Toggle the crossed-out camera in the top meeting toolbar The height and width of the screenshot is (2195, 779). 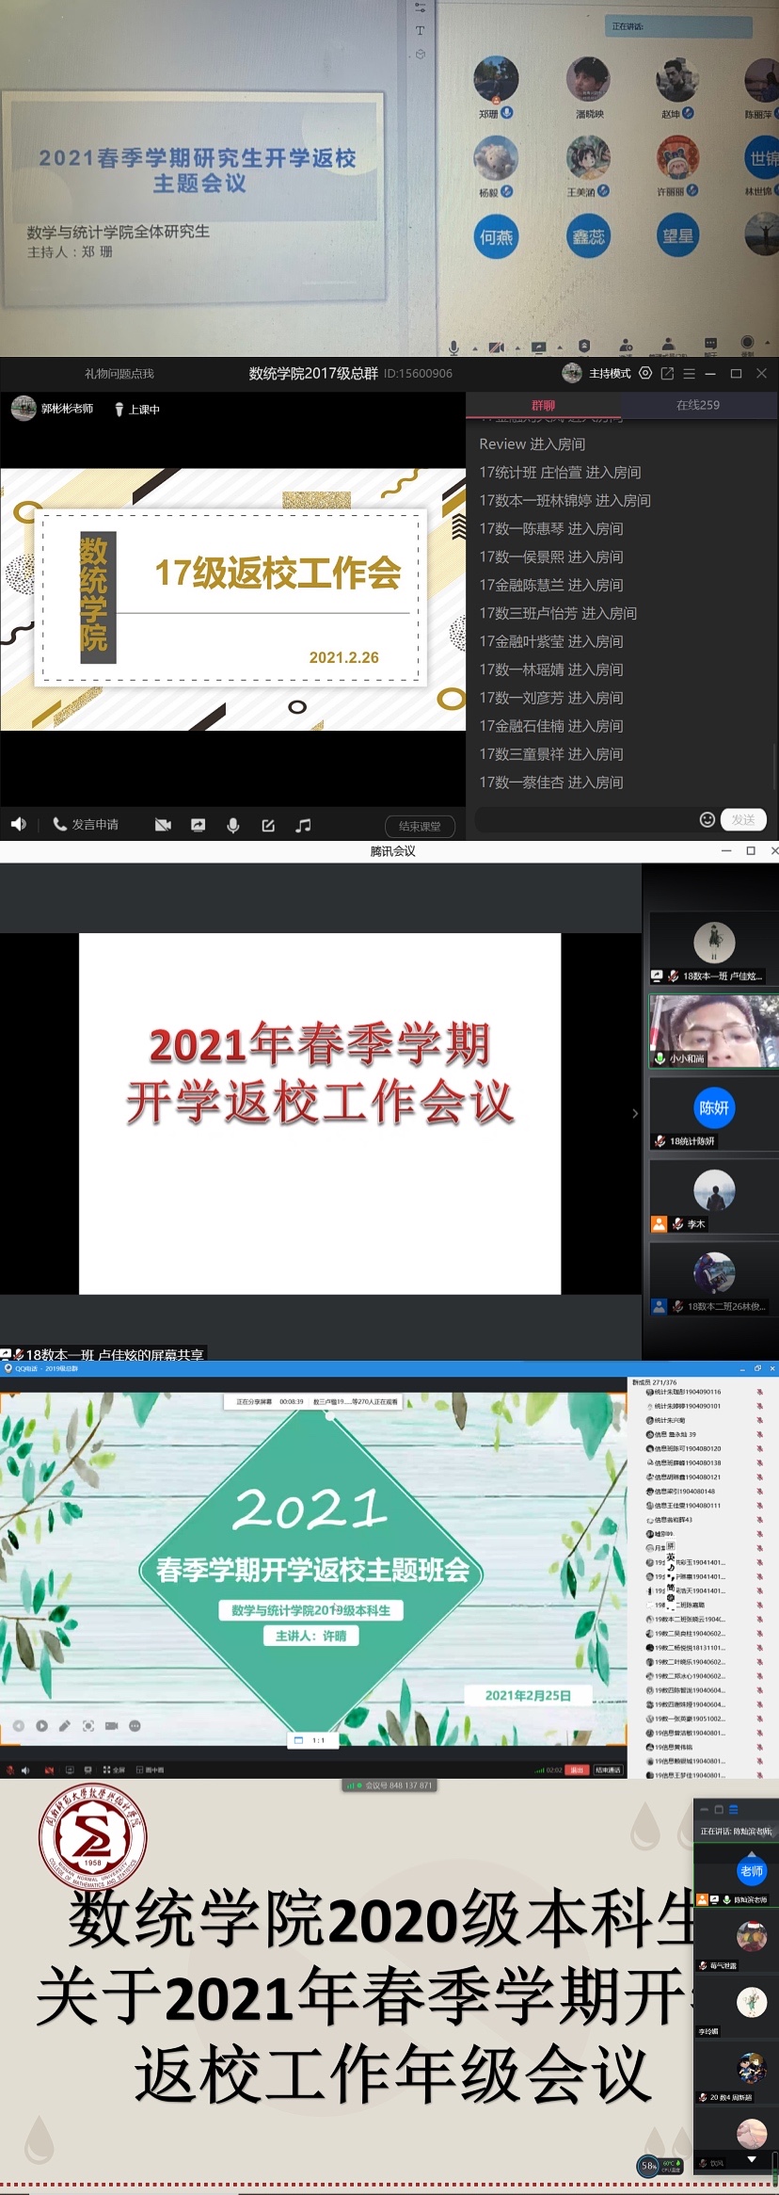[497, 347]
